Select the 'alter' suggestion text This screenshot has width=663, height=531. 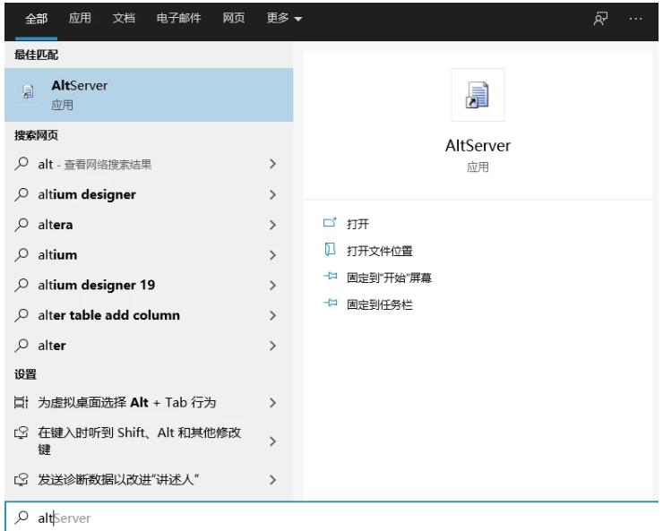pos(52,346)
